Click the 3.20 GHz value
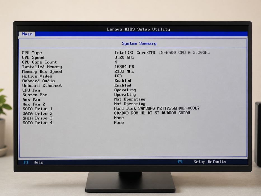 click(x=124, y=57)
